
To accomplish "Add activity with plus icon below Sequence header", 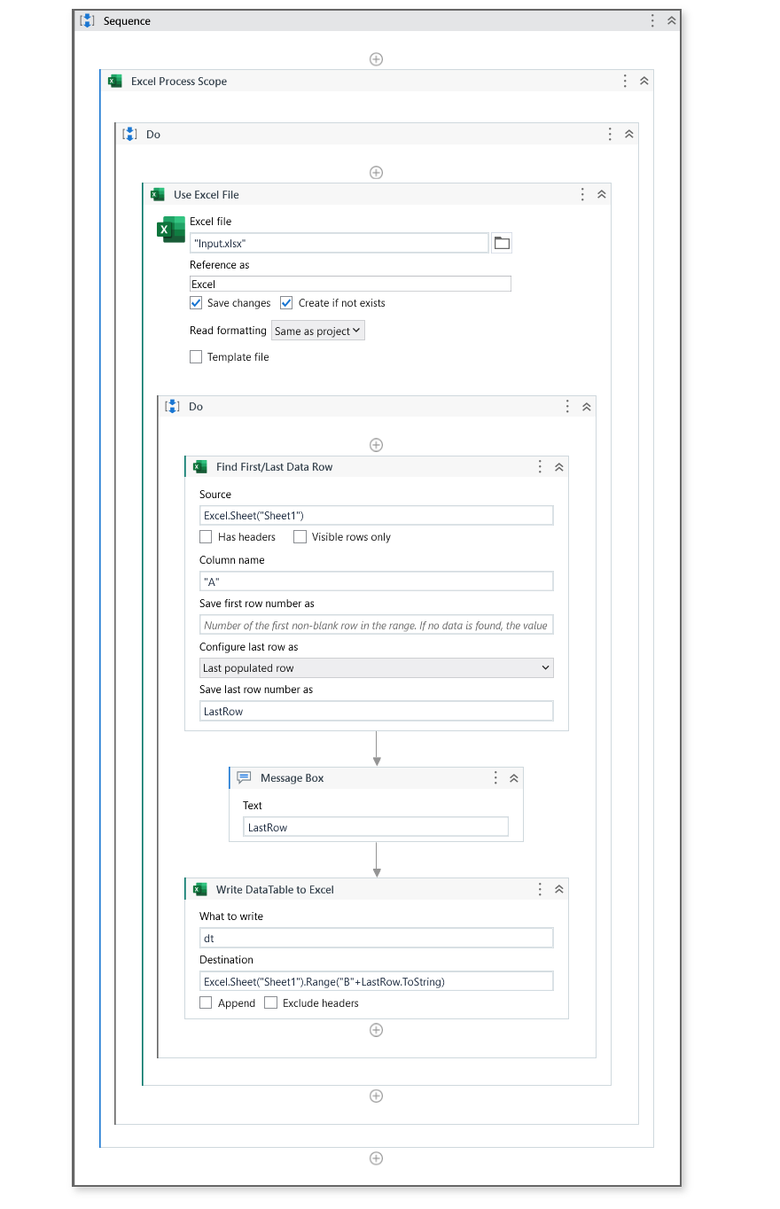I will [x=376, y=59].
